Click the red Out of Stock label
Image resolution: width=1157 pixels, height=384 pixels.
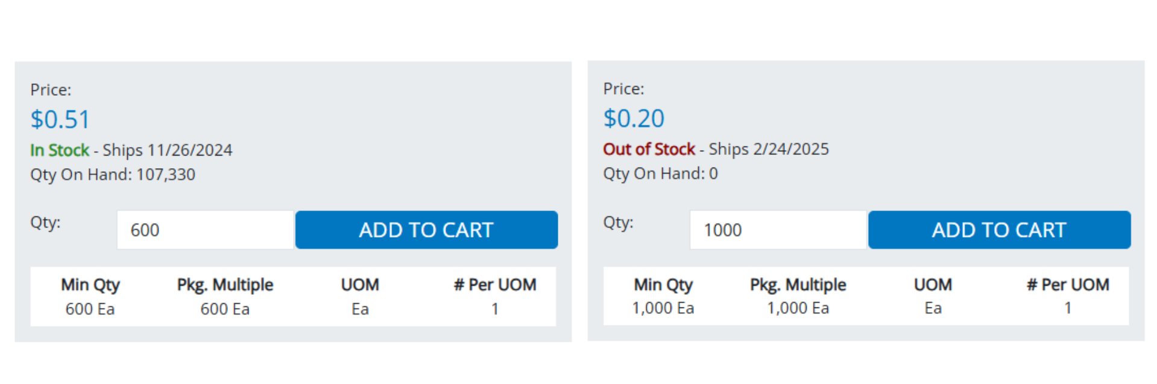(x=649, y=149)
